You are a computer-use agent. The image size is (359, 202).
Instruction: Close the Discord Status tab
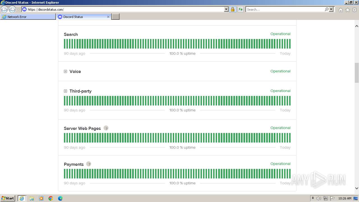(x=108, y=17)
